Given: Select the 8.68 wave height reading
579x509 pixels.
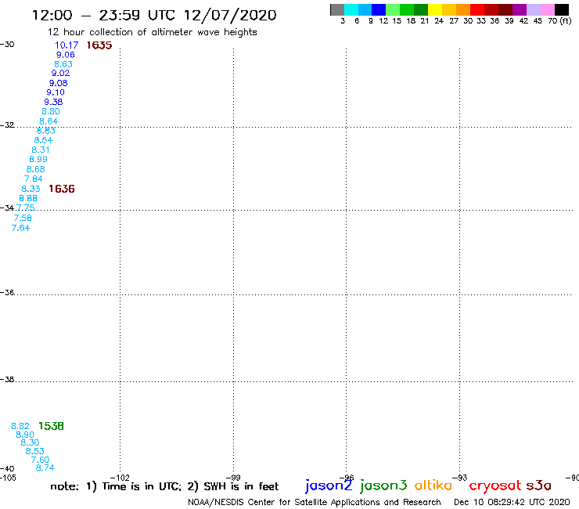Looking at the screenshot, I should pos(36,169).
